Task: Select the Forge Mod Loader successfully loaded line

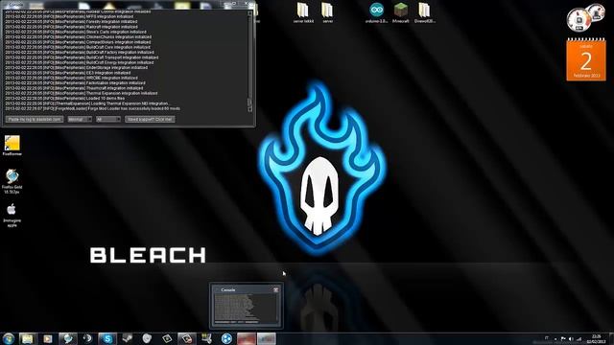Action: (92, 108)
